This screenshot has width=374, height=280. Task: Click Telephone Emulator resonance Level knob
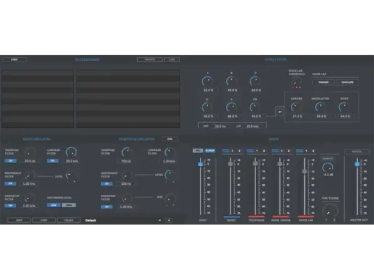coord(170,175)
